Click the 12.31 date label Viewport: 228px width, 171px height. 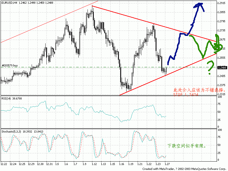pyautogui.click(x=49, y=164)
